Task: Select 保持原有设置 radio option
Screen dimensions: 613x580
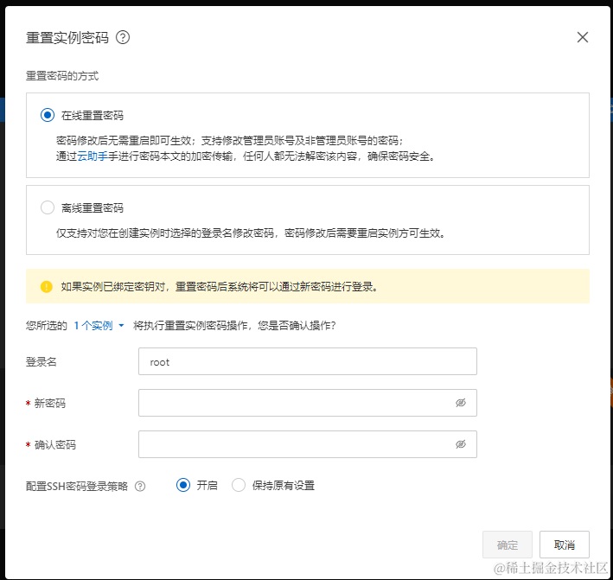Action: (239, 485)
